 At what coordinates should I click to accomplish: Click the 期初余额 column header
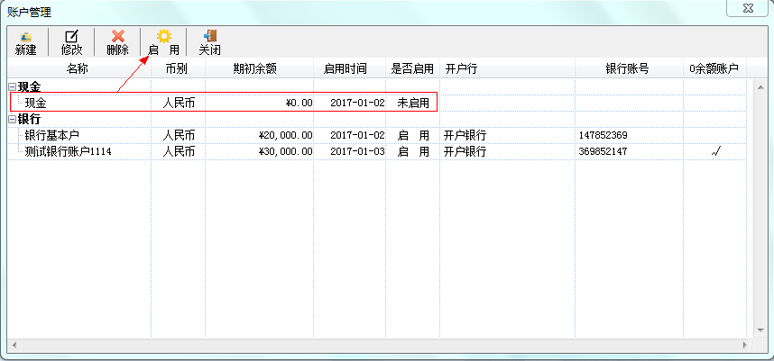click(260, 69)
